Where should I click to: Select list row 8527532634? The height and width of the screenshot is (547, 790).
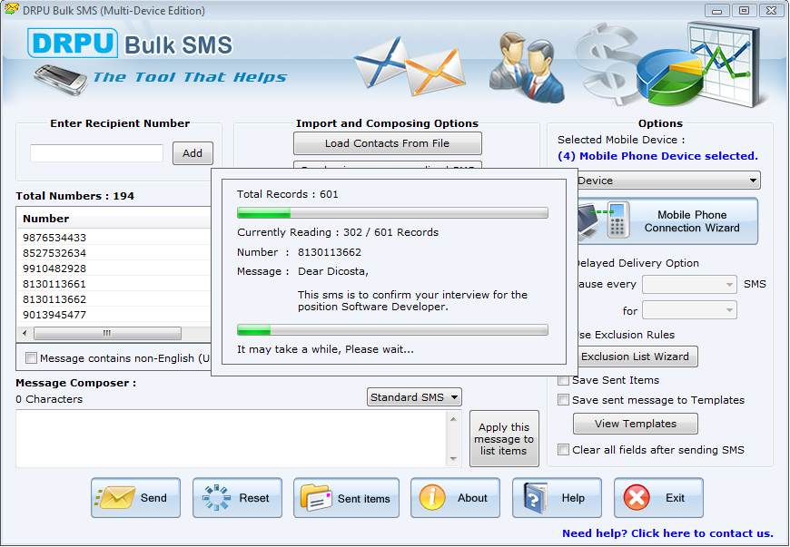point(115,253)
